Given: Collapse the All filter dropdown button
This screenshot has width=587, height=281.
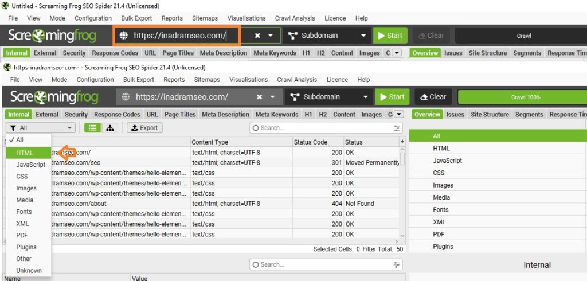Looking at the screenshot, I should pos(41,128).
